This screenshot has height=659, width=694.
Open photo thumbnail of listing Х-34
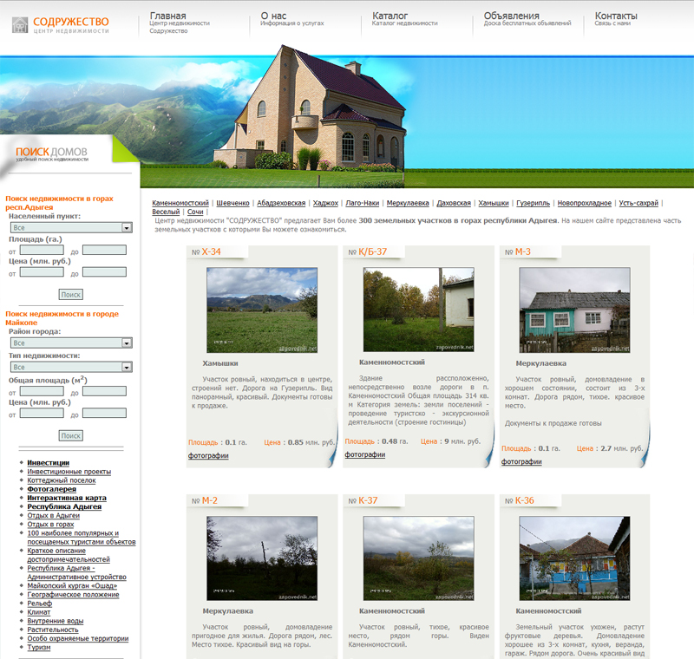(x=262, y=310)
